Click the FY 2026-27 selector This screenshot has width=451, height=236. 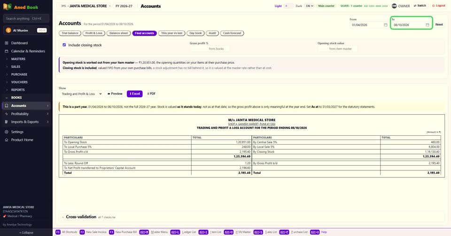pyautogui.click(x=124, y=6)
